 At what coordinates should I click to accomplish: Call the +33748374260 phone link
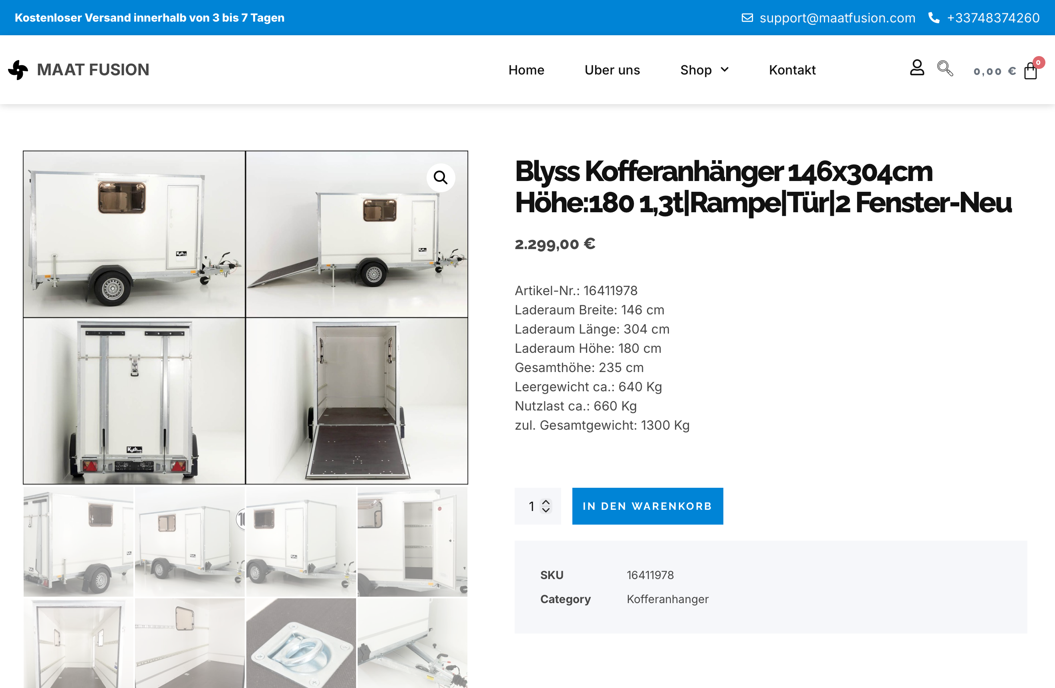pos(993,18)
